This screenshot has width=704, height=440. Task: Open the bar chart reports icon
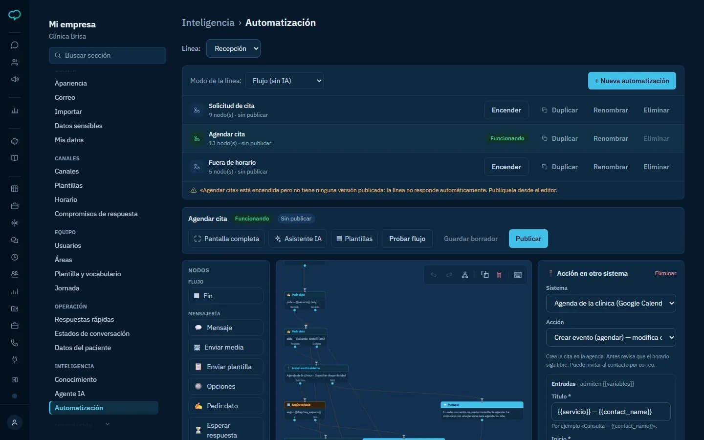tap(15, 111)
